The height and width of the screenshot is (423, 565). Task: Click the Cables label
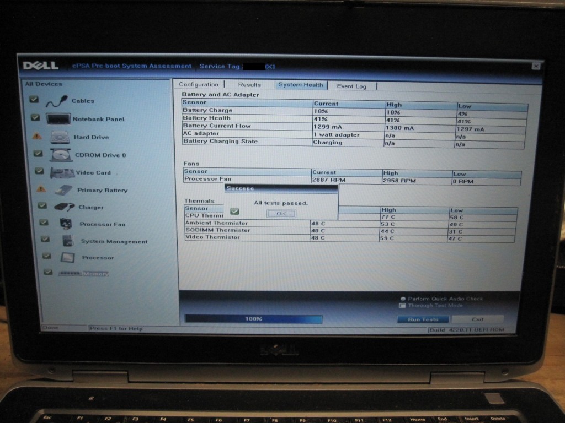[83, 101]
